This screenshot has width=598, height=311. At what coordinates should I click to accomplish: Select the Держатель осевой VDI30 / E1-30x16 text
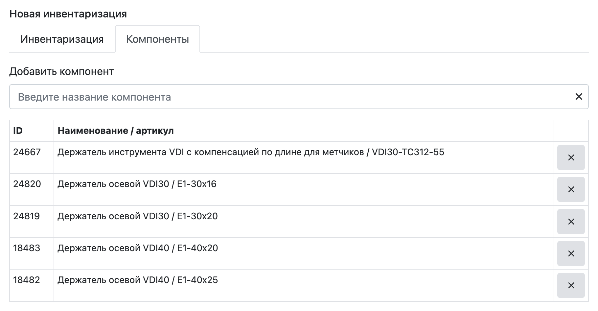coord(137,184)
